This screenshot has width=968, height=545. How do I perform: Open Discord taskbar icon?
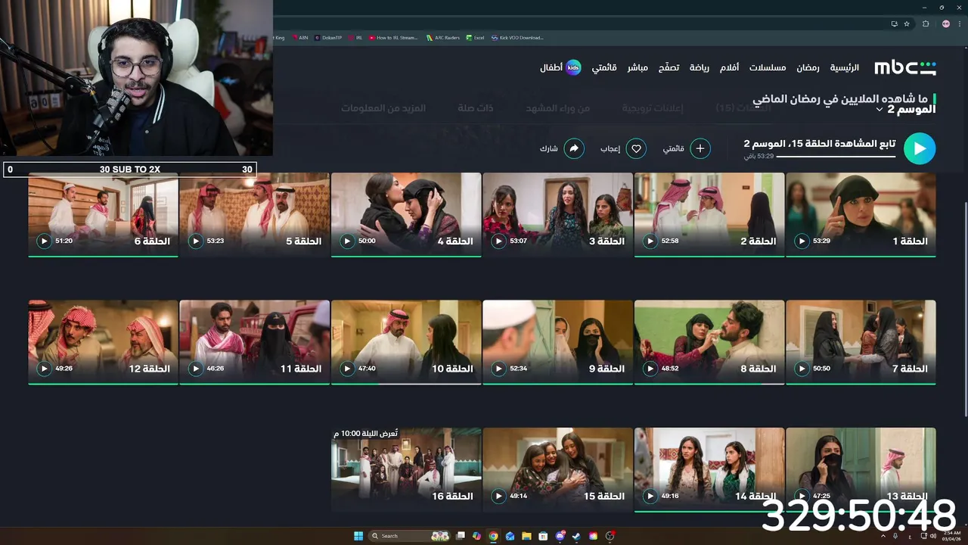pyautogui.click(x=560, y=536)
